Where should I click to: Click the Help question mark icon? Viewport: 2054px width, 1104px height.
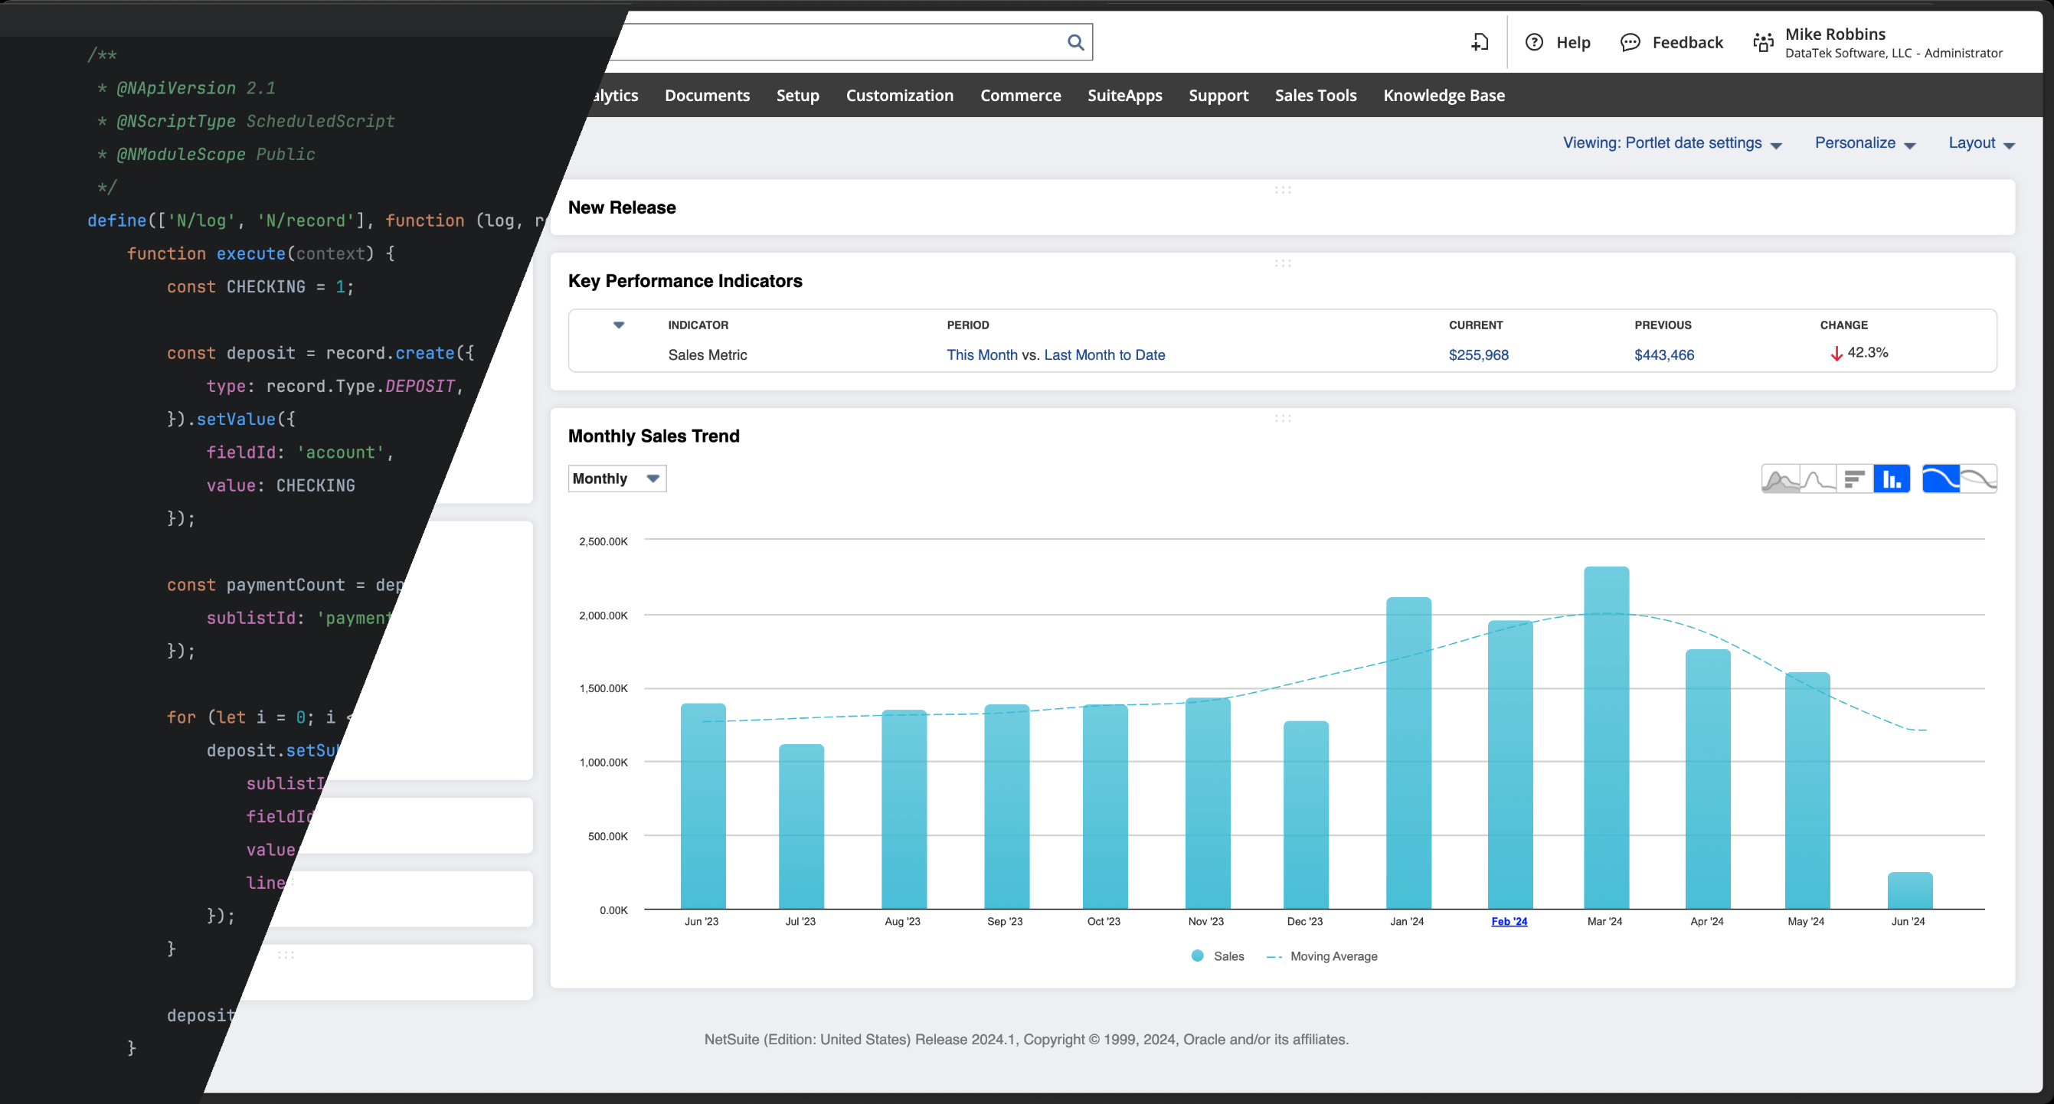[x=1535, y=42]
